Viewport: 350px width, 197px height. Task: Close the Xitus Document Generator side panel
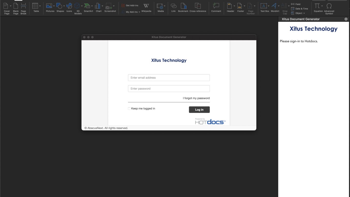pos(346,19)
